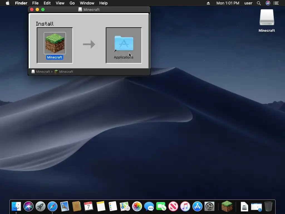Open Contacts book in the Dock
The height and width of the screenshot is (214, 285).
coord(77,206)
